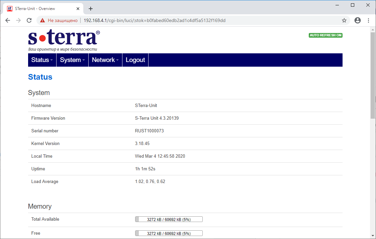Click the Local Time label
This screenshot has height=239, width=376.
42,156
